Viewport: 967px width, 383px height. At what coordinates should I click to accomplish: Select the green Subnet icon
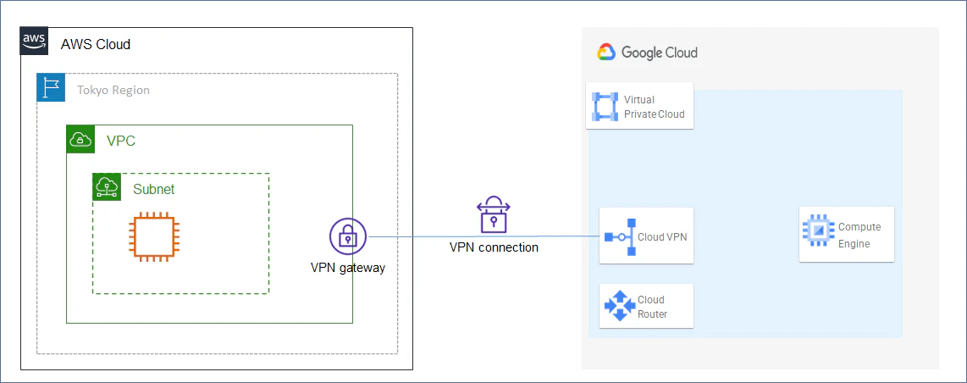pyautogui.click(x=107, y=186)
